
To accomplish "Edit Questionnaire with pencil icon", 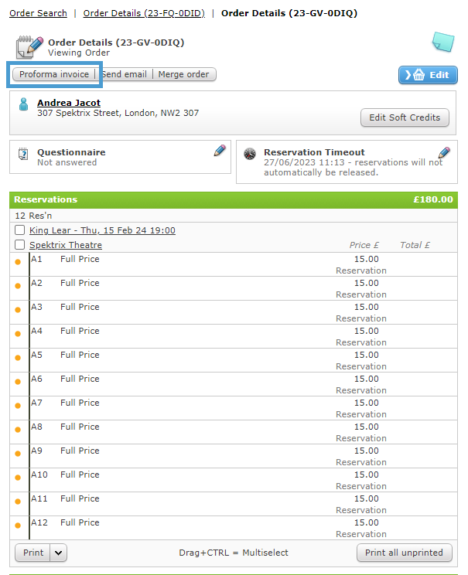I will click(x=220, y=151).
